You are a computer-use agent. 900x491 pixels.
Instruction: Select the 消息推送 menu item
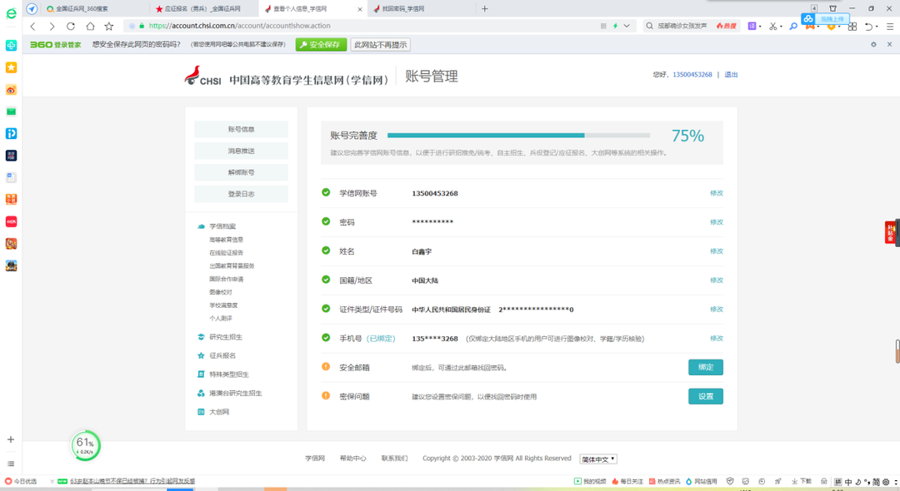pos(241,151)
